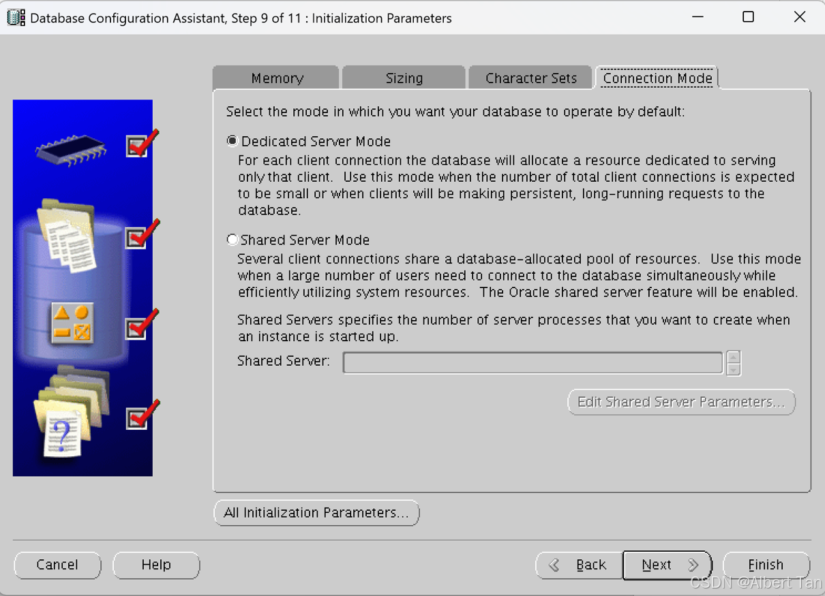Click the Database Configuration Assistant title bar icon
This screenshot has height=596, width=825.
16,17
